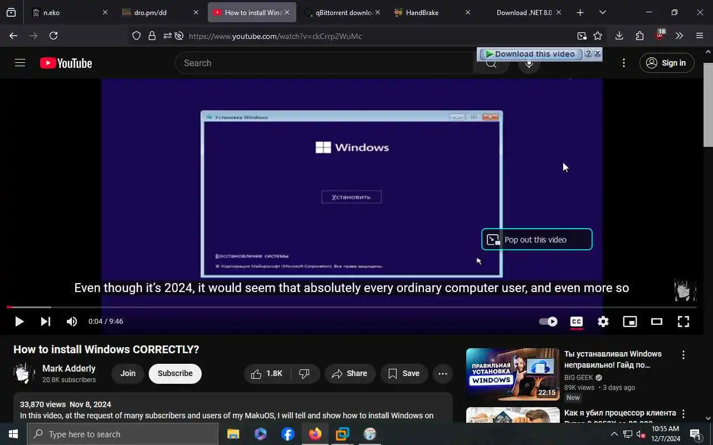Viewport: 713px width, 445px height.
Task: Open the Windows Start menu
Action: pyautogui.click(x=13, y=434)
